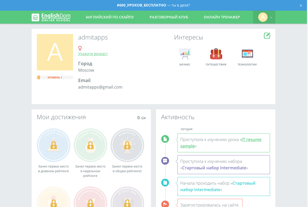Click Занял первое место в недельном рейтинге
The image size is (308, 207).
90,171
